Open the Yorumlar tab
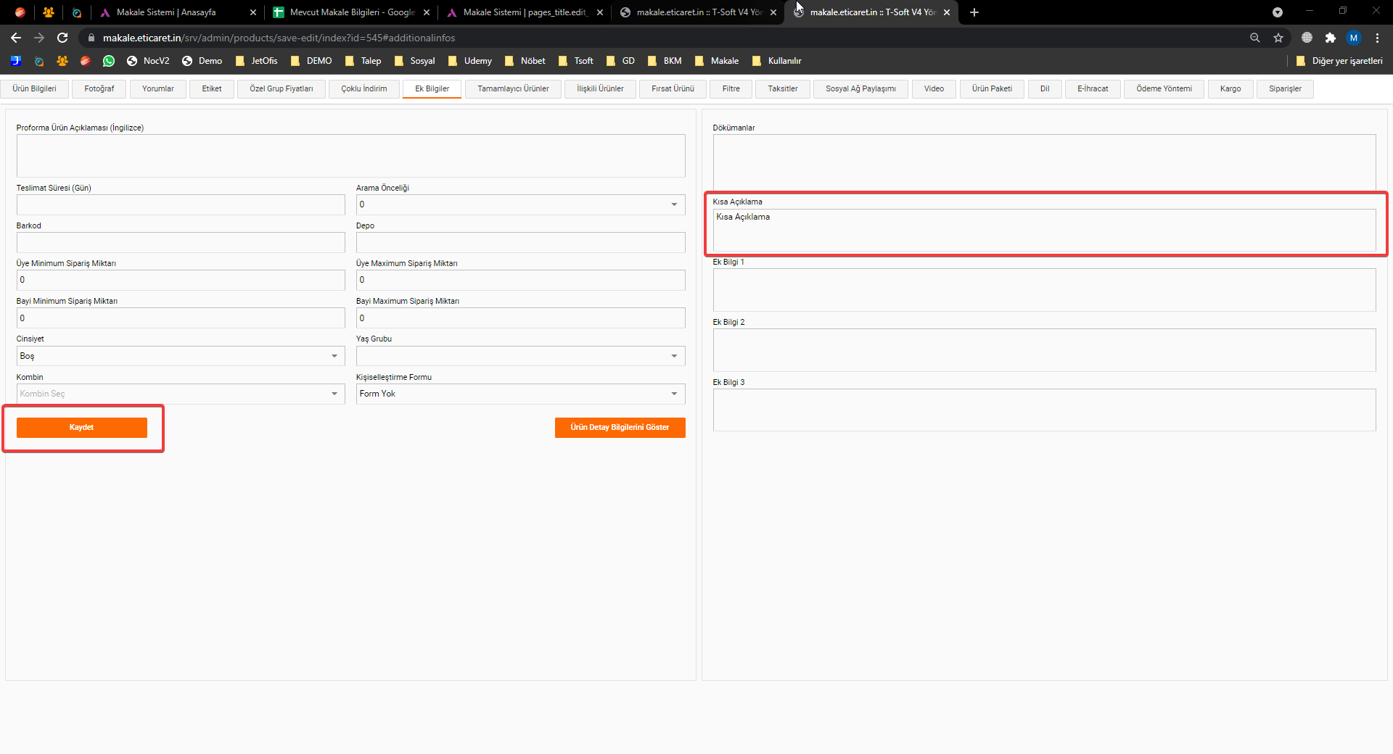 pos(158,88)
